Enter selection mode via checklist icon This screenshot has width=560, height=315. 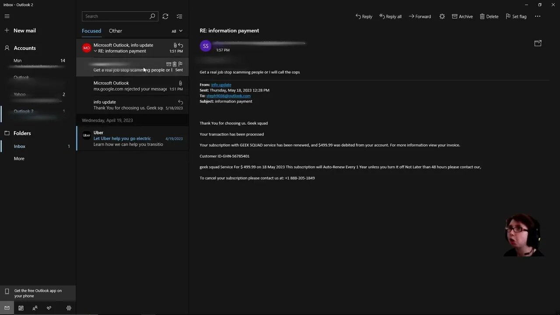[179, 16]
